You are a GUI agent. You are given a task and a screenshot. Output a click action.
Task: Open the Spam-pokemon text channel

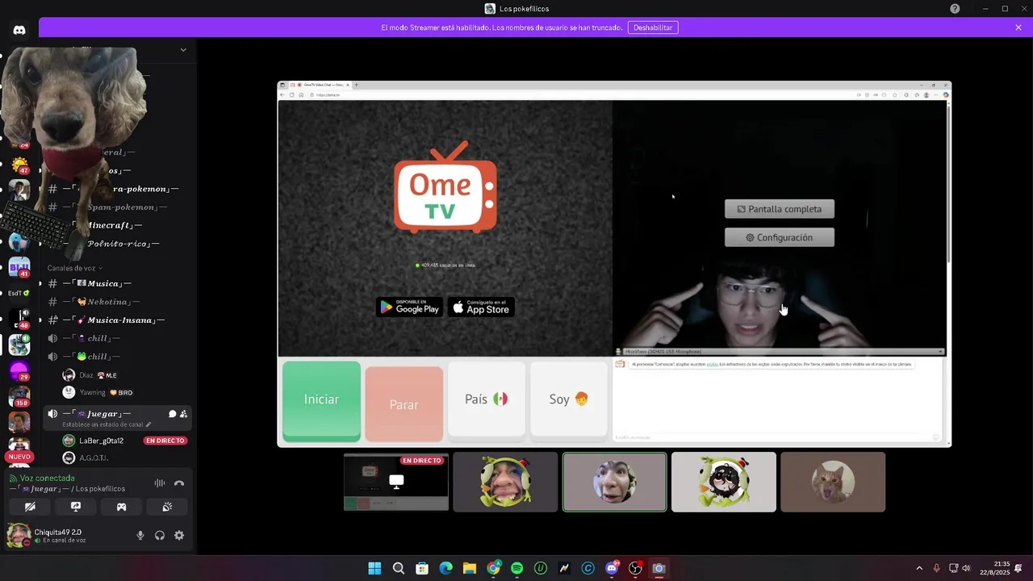point(118,207)
